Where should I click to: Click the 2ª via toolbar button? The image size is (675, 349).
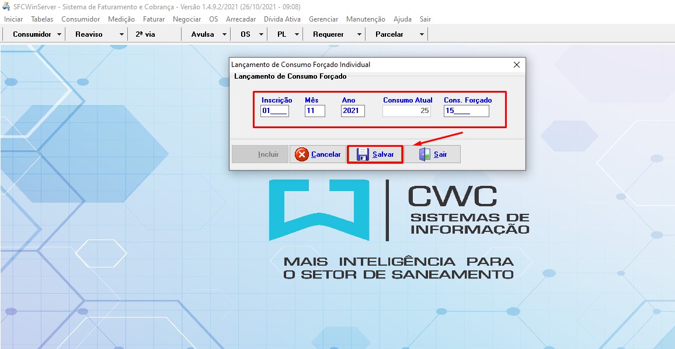click(x=145, y=34)
